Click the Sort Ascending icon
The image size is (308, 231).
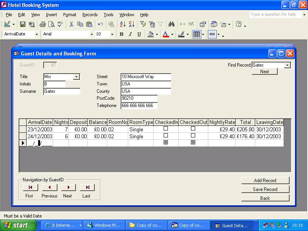[x=122, y=24]
